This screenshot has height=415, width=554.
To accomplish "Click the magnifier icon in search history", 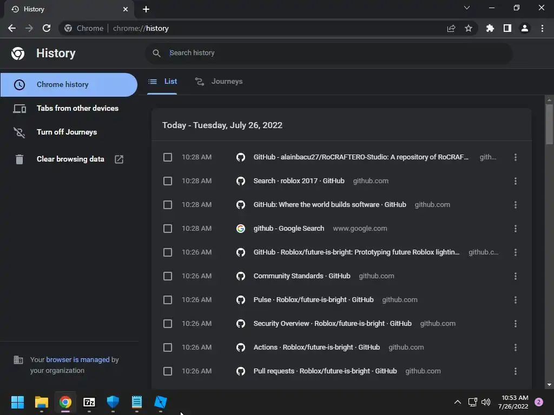I will 156,53.
